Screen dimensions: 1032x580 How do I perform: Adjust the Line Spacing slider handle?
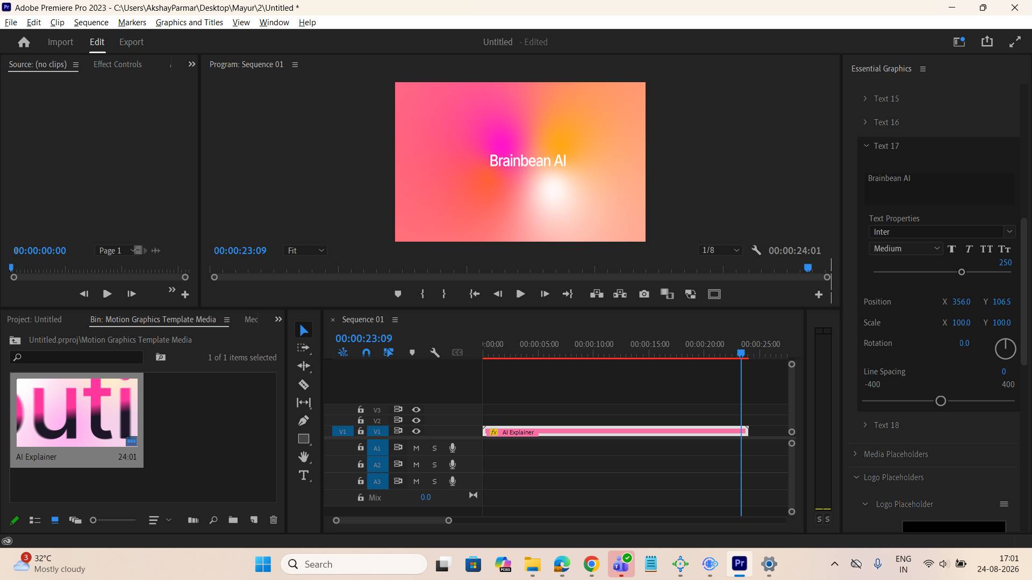pos(941,401)
